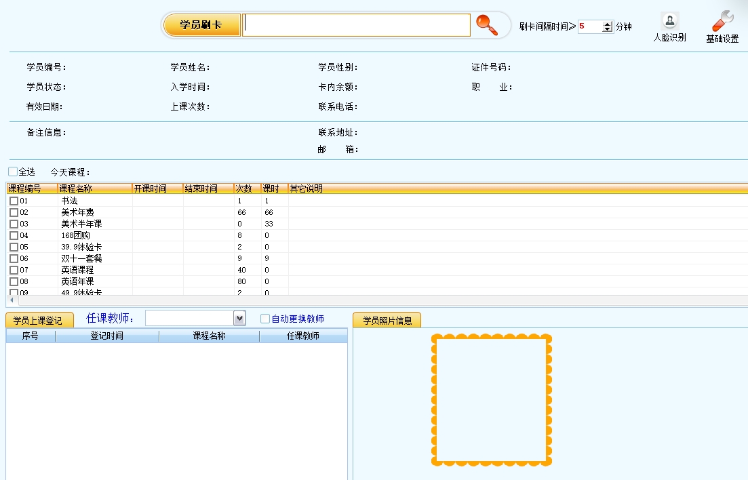Click the 学员刷卡 button
Image resolution: width=748 pixels, height=480 pixels.
click(201, 25)
